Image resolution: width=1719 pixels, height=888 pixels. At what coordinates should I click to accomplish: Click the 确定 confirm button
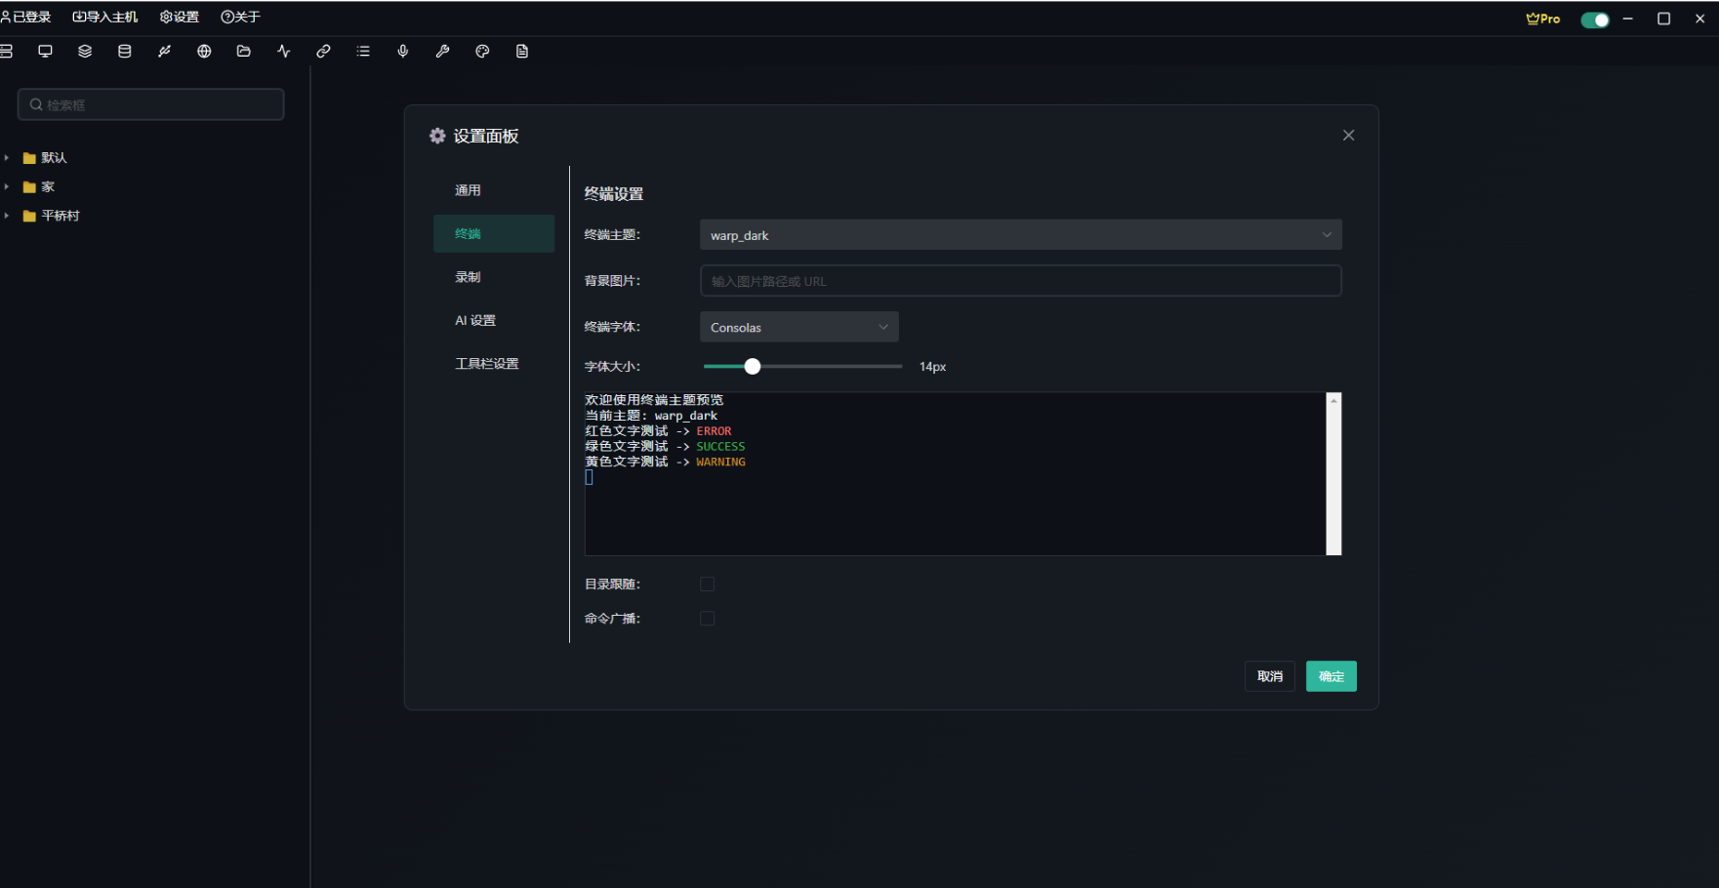pyautogui.click(x=1330, y=676)
